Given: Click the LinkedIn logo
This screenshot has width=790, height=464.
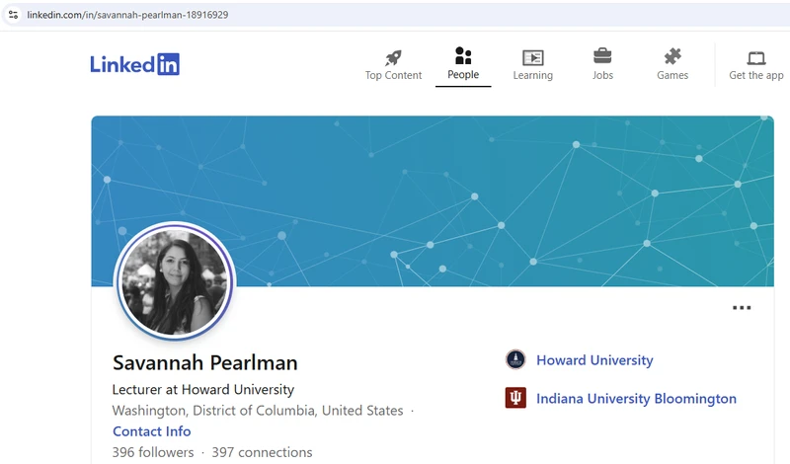Looking at the screenshot, I should (x=135, y=64).
